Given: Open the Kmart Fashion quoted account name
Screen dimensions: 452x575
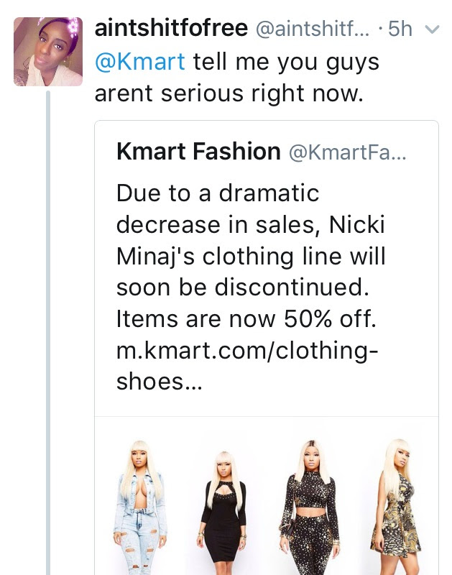Looking at the screenshot, I should (x=198, y=152).
